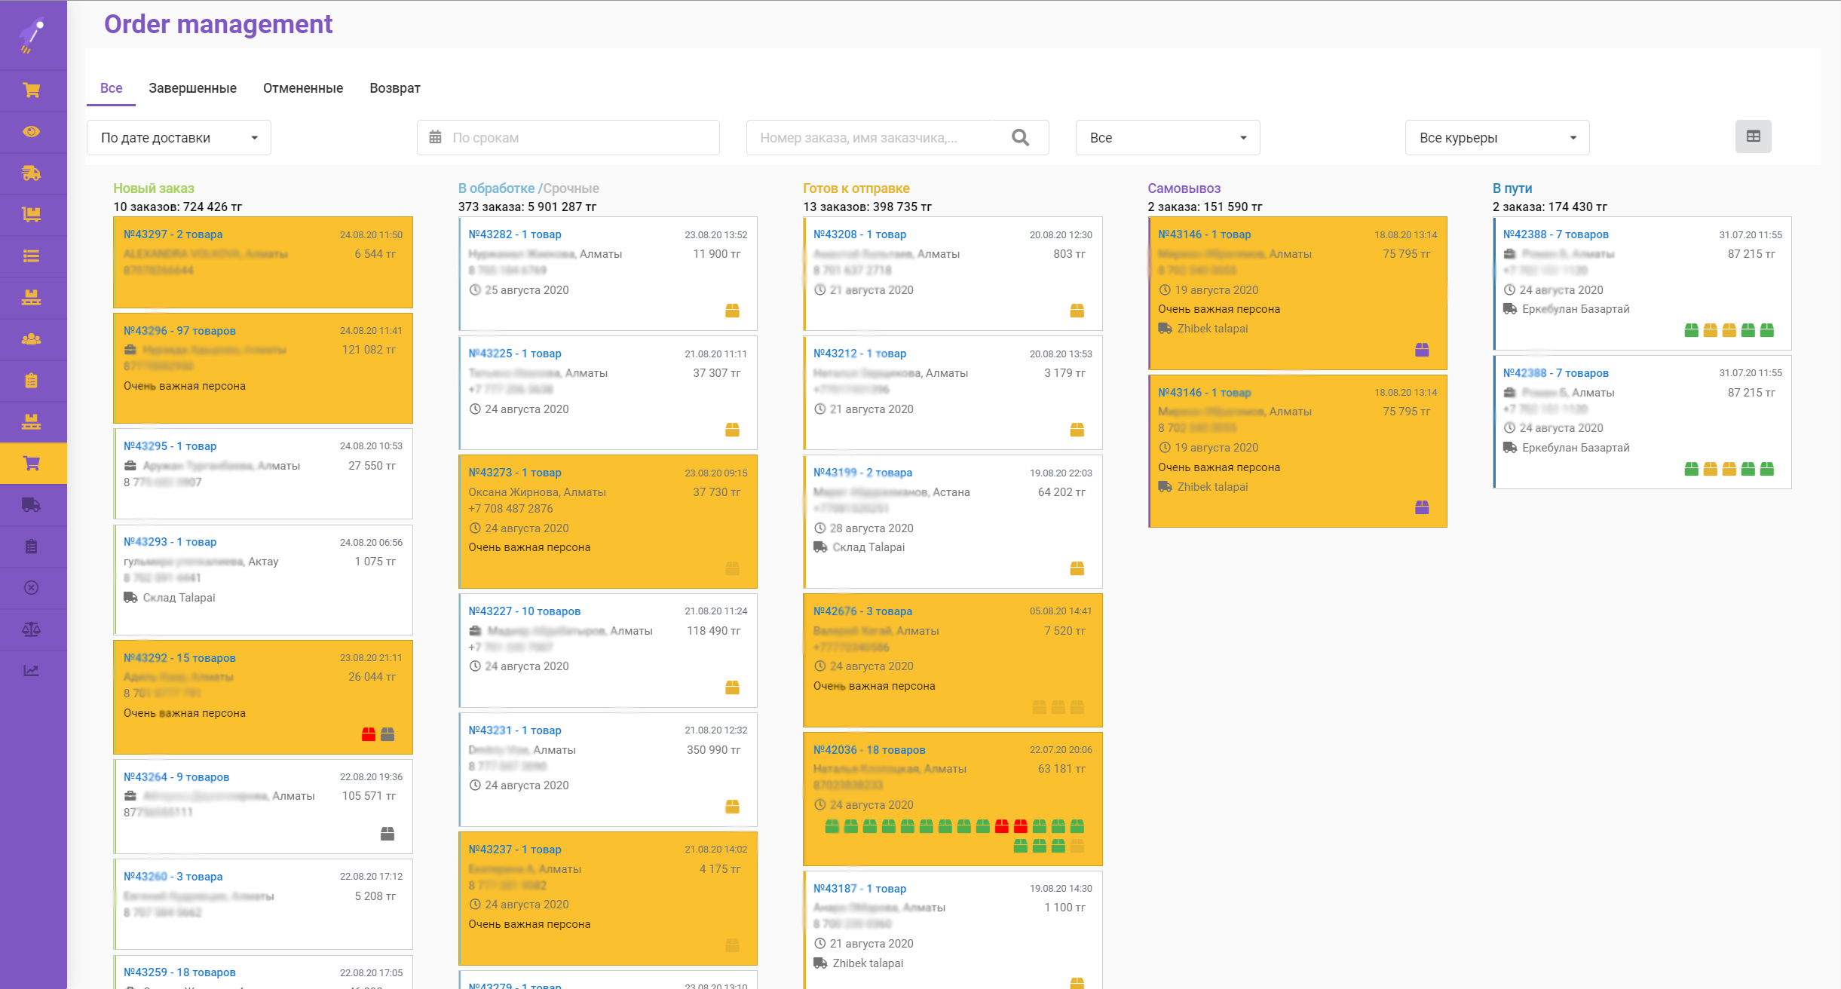
Task: Open the Все status filter dropdown
Action: [1168, 138]
